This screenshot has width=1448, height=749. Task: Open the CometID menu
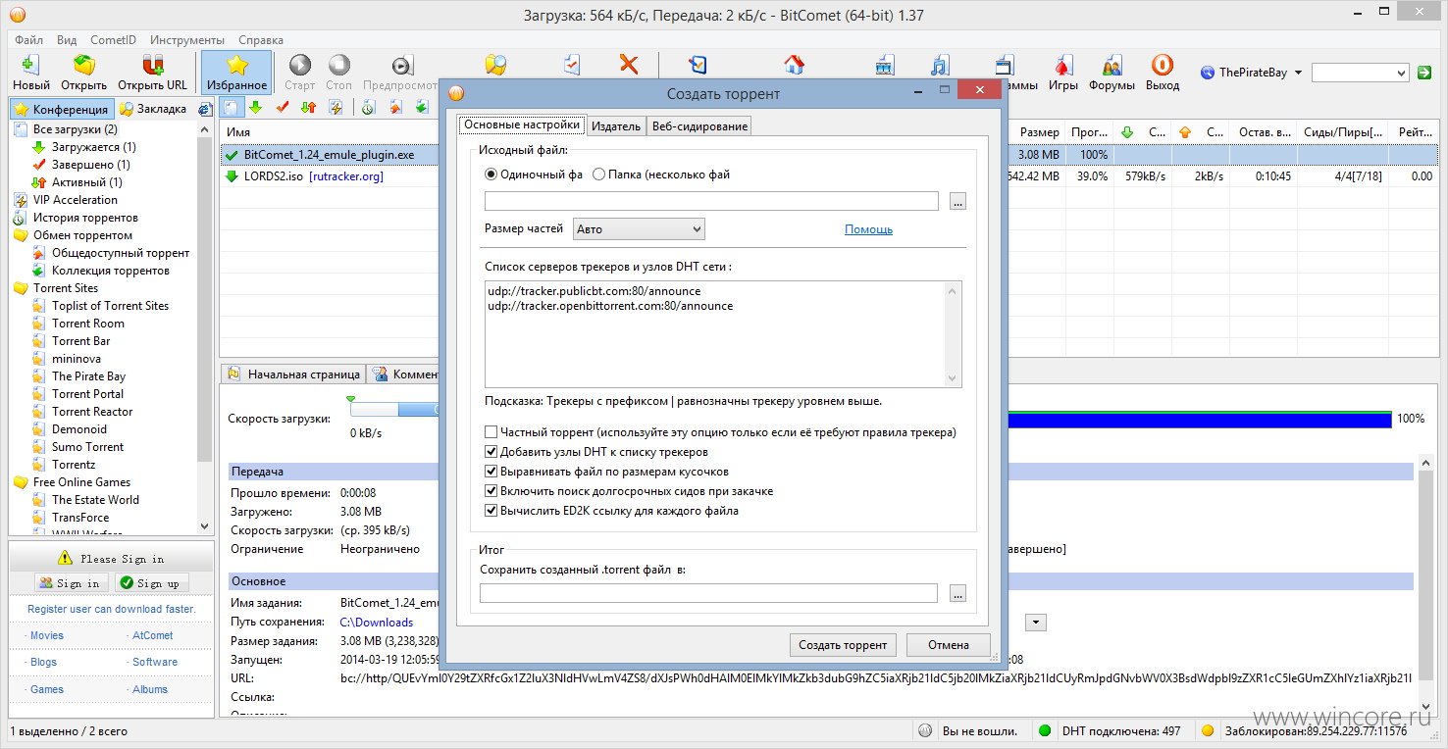point(114,40)
